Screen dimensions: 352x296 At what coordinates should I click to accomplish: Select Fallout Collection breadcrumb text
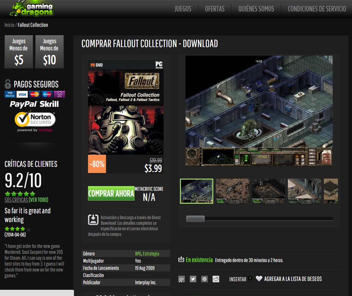point(33,25)
